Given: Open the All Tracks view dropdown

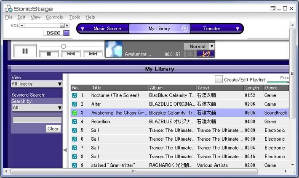Looking at the screenshot, I should coord(37,84).
